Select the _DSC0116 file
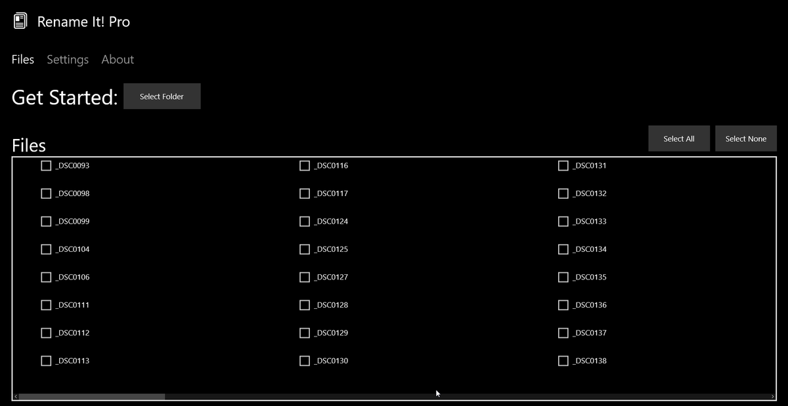Screen dimensions: 788x406 (x=304, y=165)
